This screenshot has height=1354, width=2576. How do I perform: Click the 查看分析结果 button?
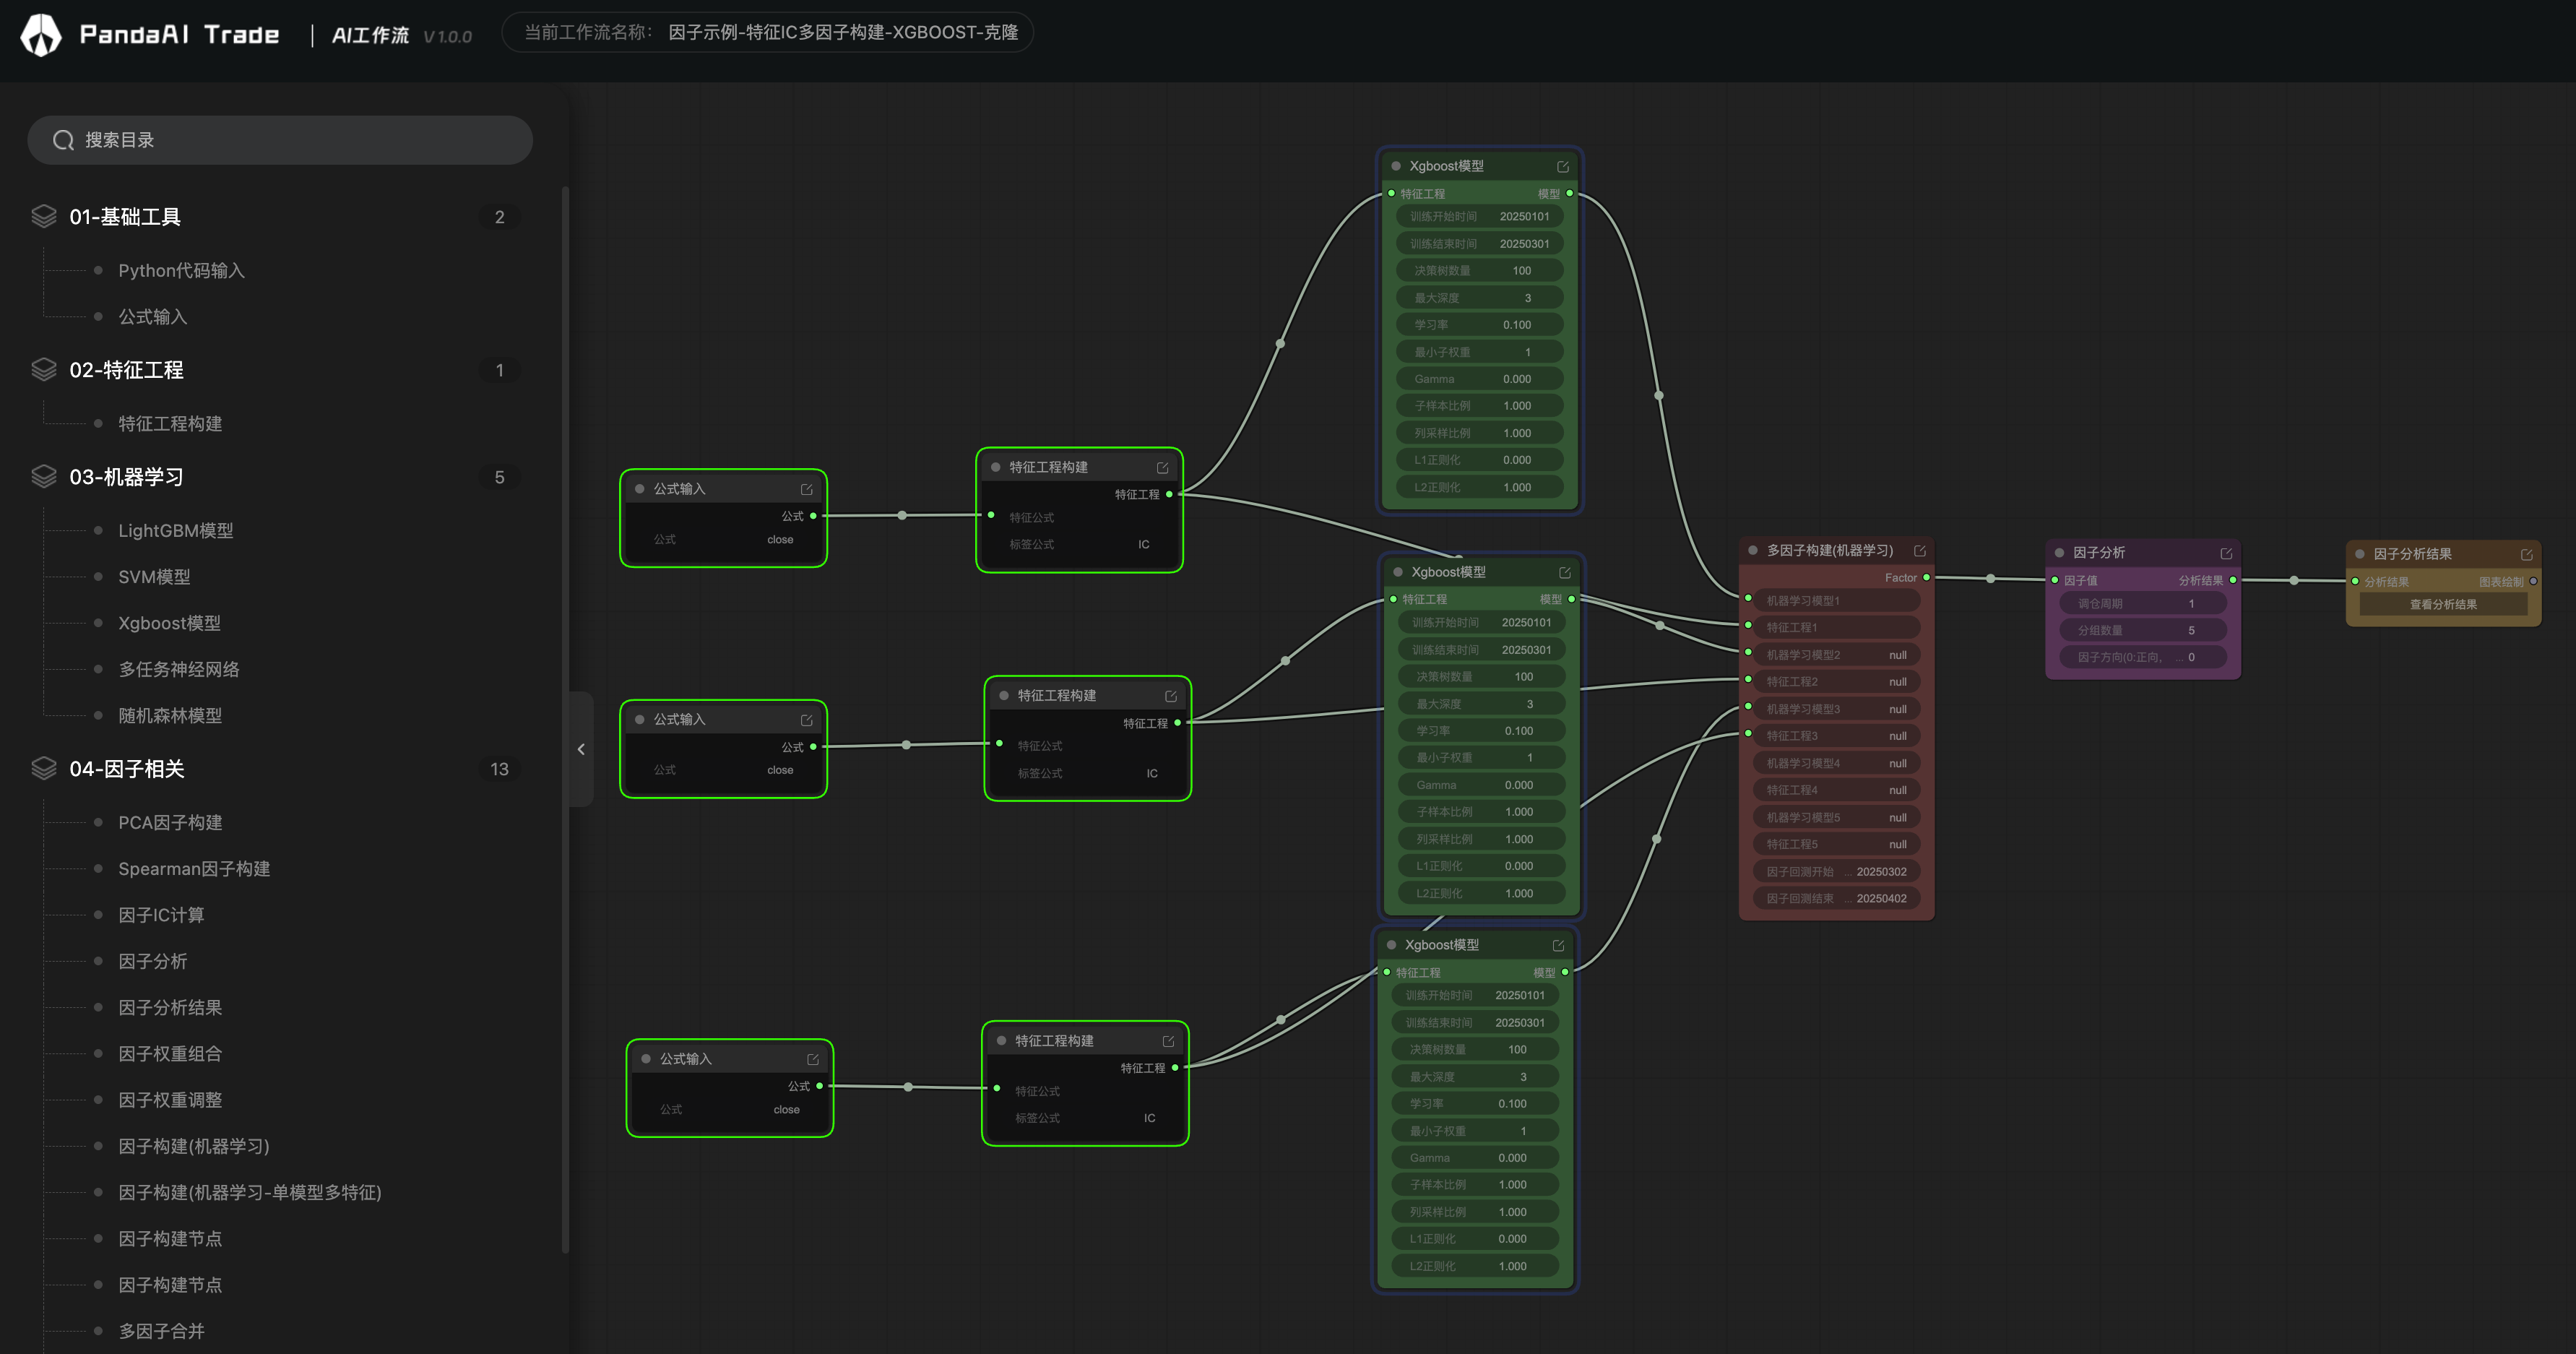pos(2443,604)
